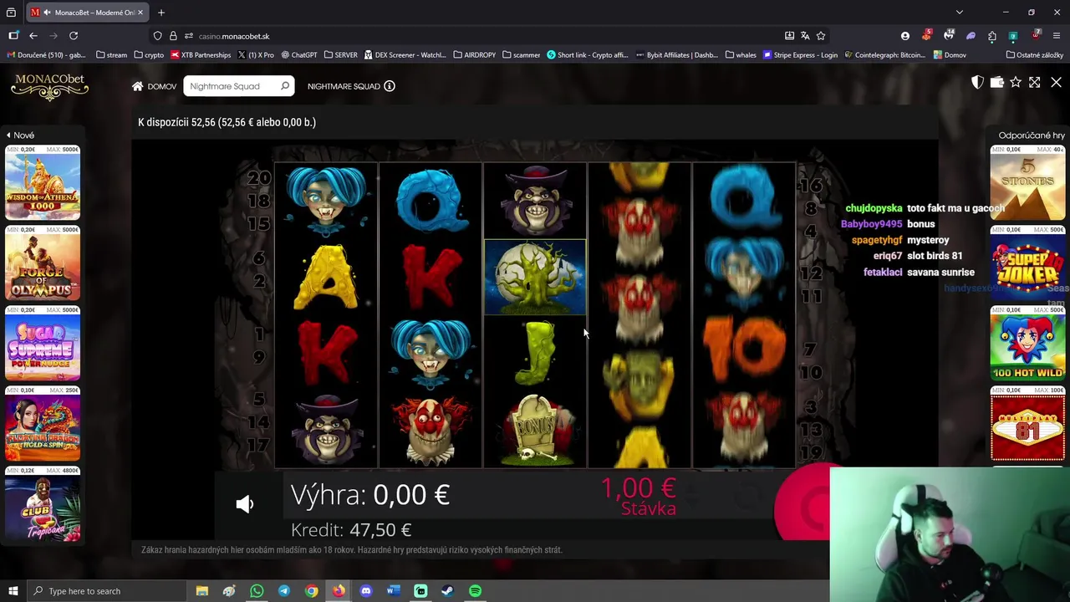Close the game with X icon
Viewport: 1070px width, 602px height.
1056,82
